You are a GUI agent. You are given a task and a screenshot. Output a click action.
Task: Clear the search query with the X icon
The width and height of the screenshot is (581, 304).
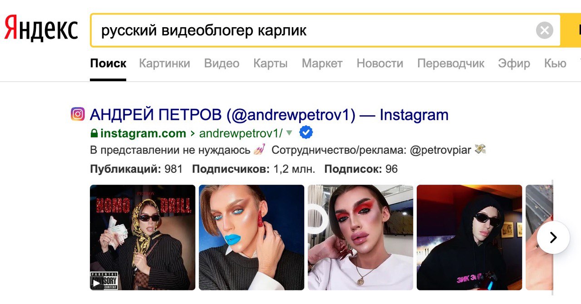coord(544,31)
